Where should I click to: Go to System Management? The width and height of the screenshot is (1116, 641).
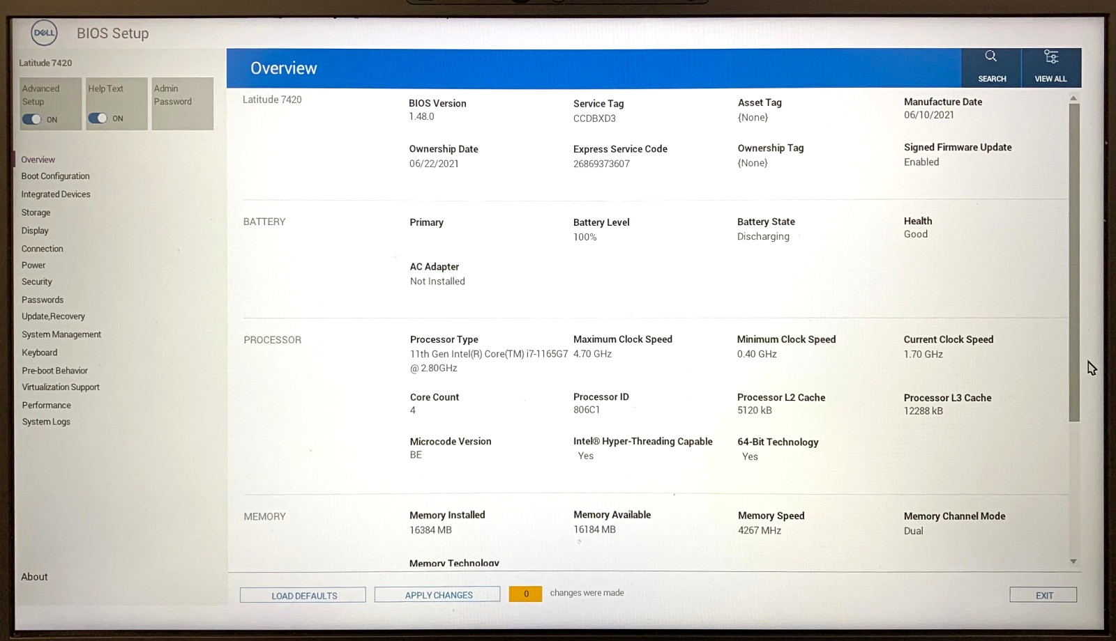[x=61, y=334]
